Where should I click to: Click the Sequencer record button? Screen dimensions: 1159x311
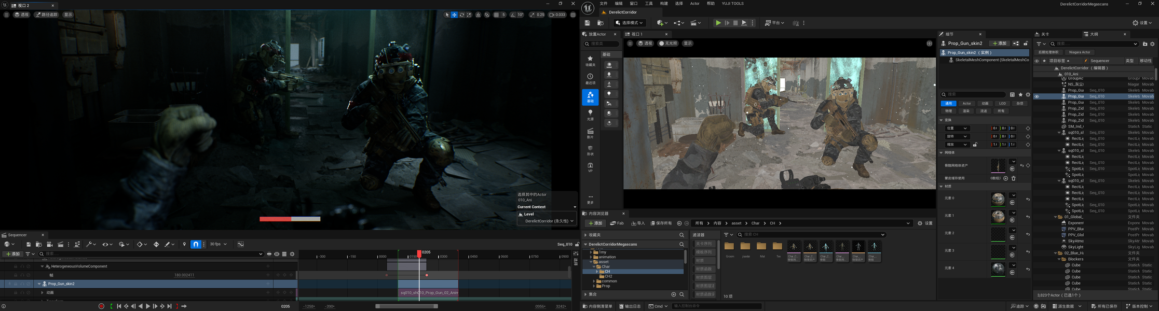(101, 306)
